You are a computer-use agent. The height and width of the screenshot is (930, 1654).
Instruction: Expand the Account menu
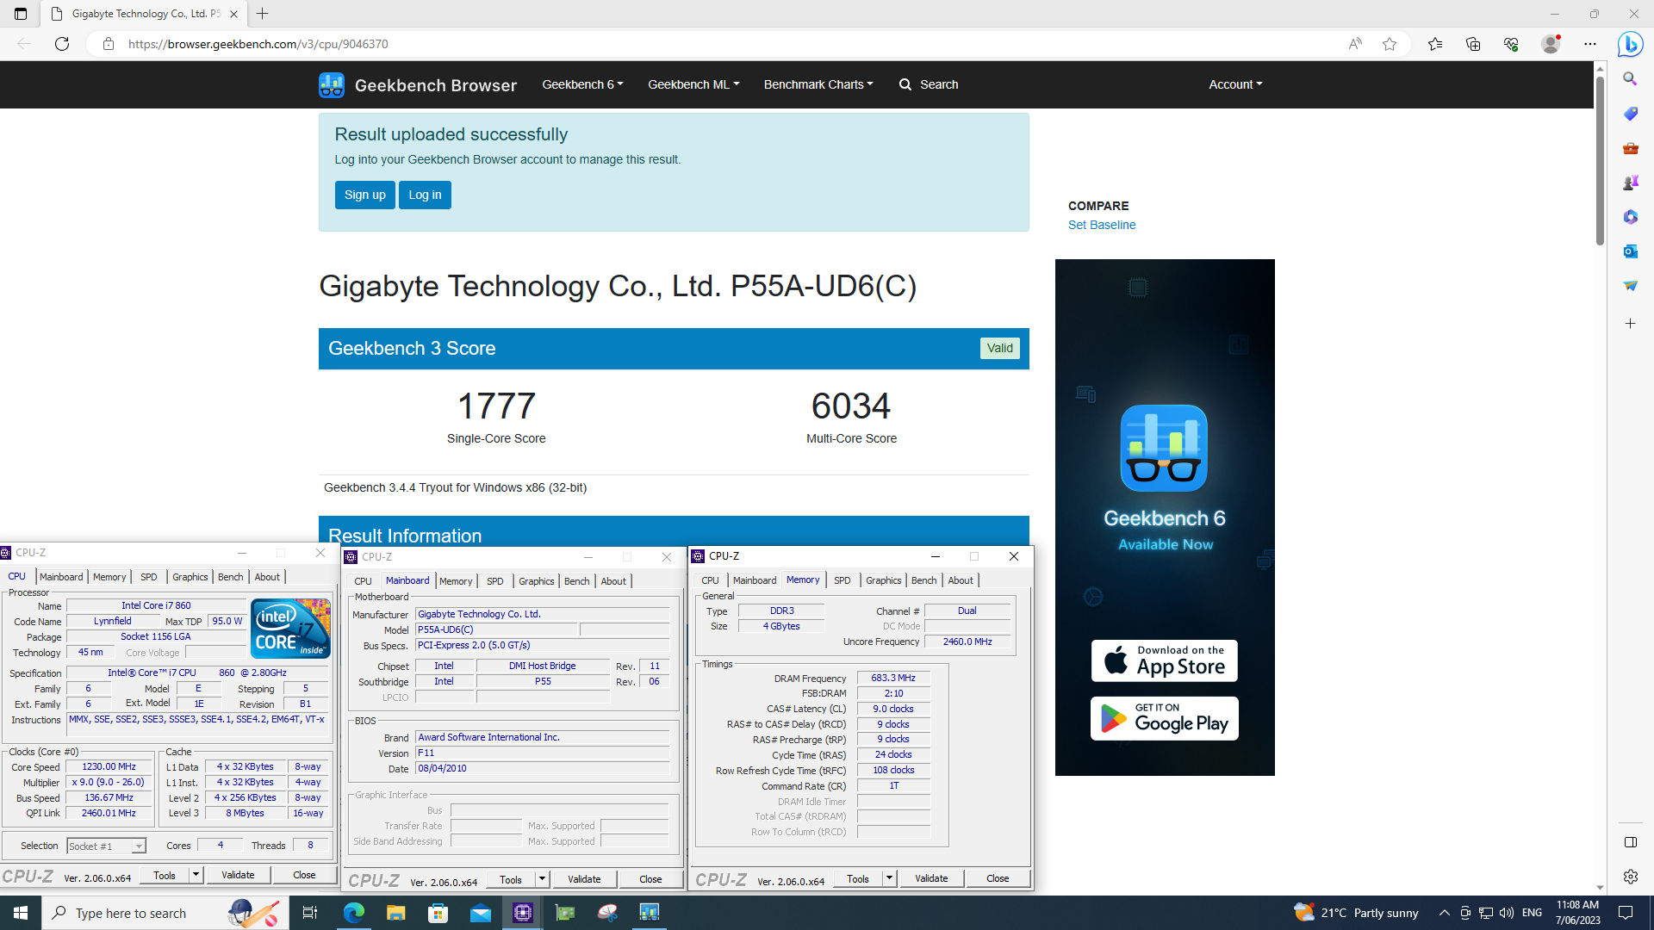1235,84
